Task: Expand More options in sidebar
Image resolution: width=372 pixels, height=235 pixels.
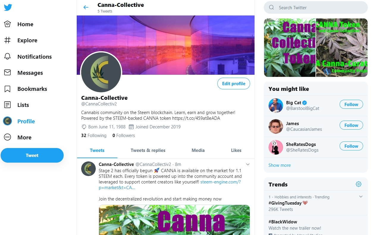Action: [18, 137]
